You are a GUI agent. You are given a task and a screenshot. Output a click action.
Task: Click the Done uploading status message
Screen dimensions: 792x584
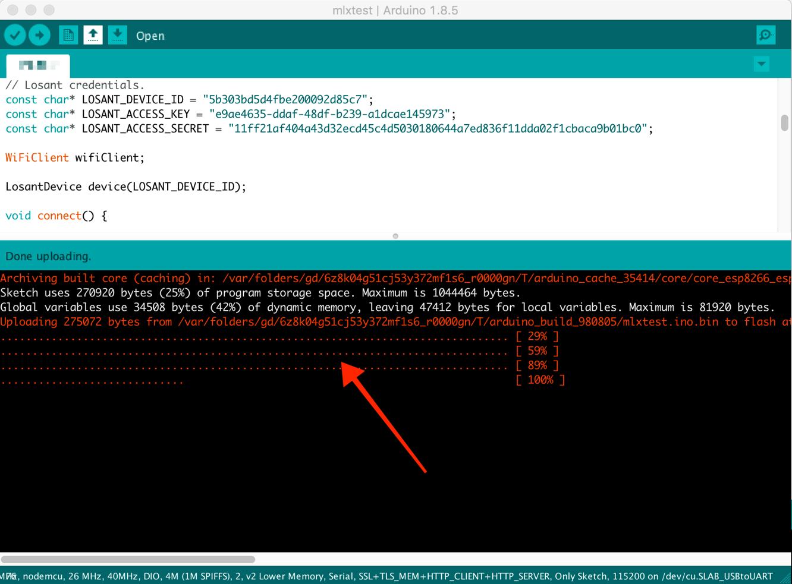click(48, 256)
